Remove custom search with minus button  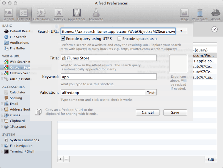[66, 159]
